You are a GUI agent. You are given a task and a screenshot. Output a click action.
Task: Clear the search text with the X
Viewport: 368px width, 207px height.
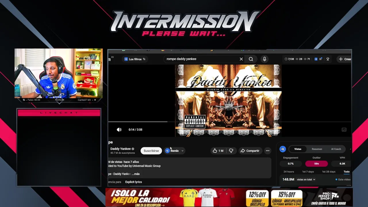point(241,59)
